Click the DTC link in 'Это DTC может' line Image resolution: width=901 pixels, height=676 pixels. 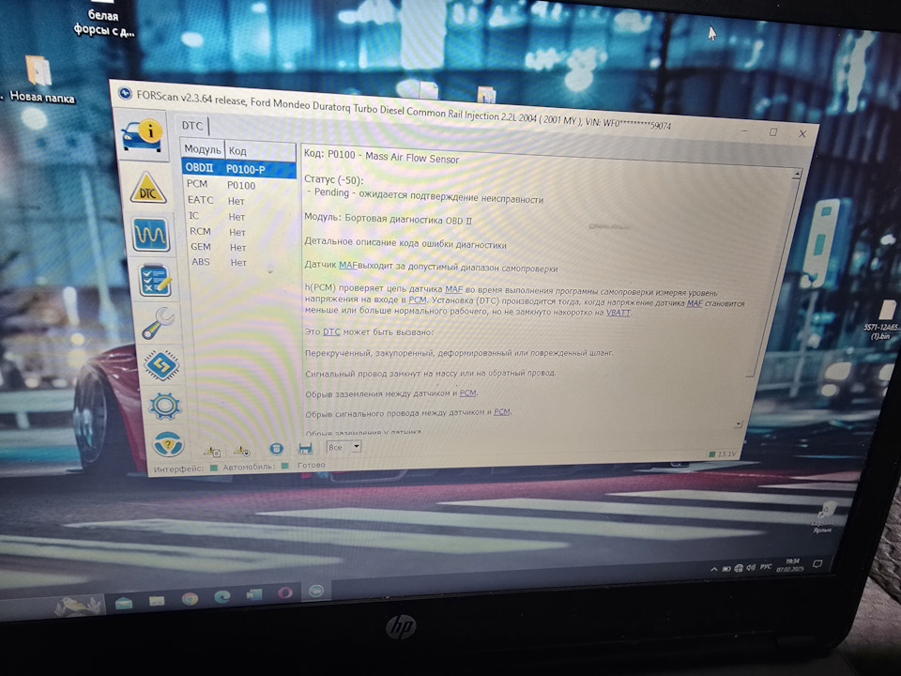click(331, 331)
